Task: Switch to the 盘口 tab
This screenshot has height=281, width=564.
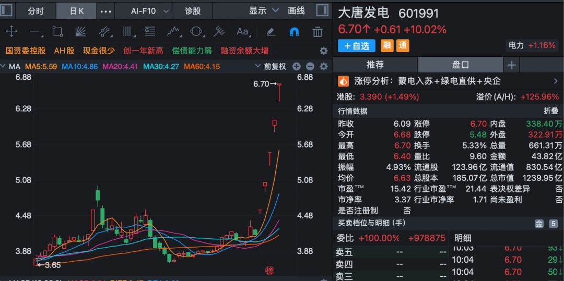Action: click(461, 65)
